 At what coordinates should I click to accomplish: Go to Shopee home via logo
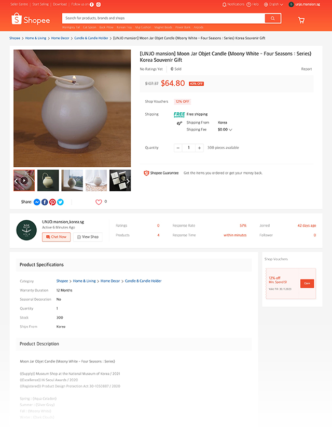(x=30, y=20)
